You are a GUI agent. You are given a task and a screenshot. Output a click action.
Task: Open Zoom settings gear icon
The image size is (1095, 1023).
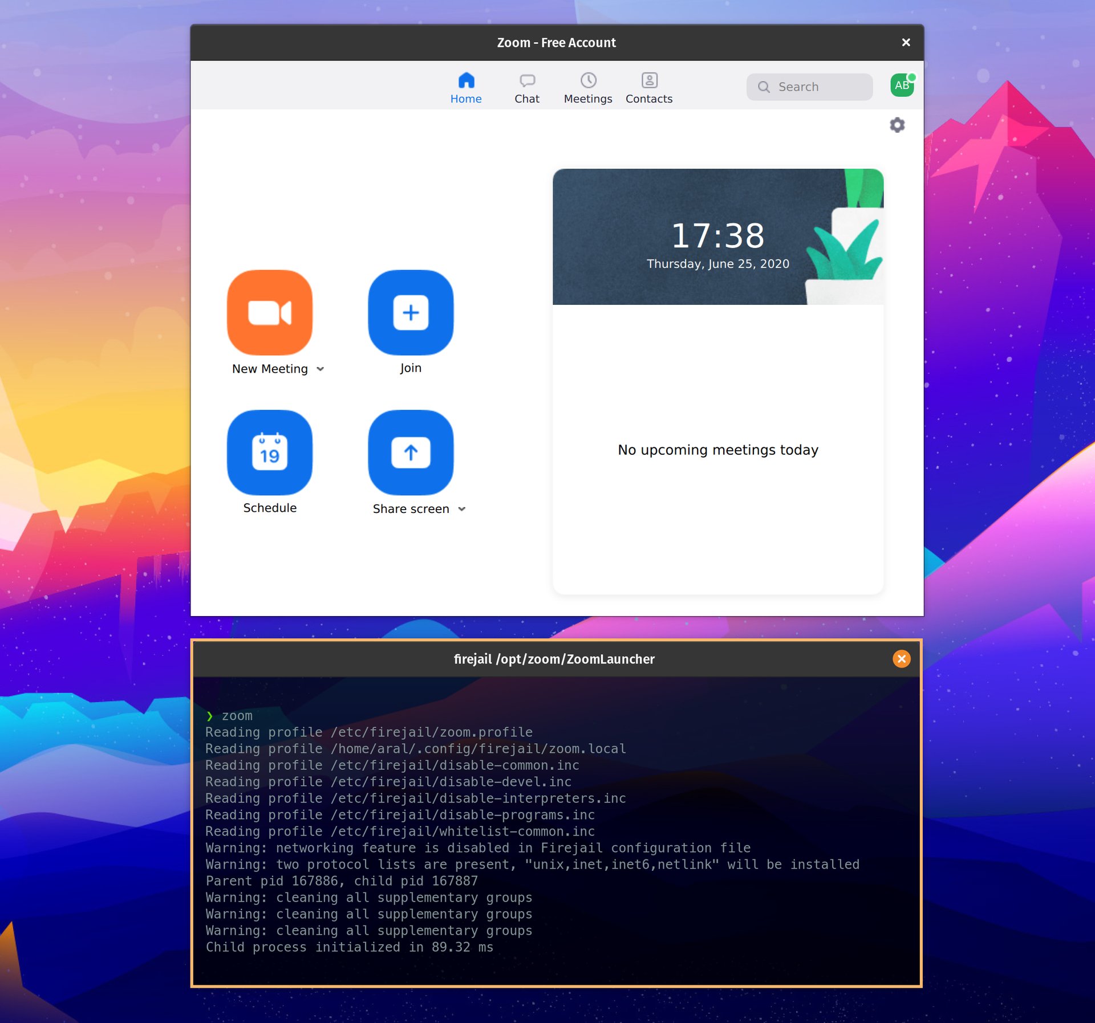(897, 124)
